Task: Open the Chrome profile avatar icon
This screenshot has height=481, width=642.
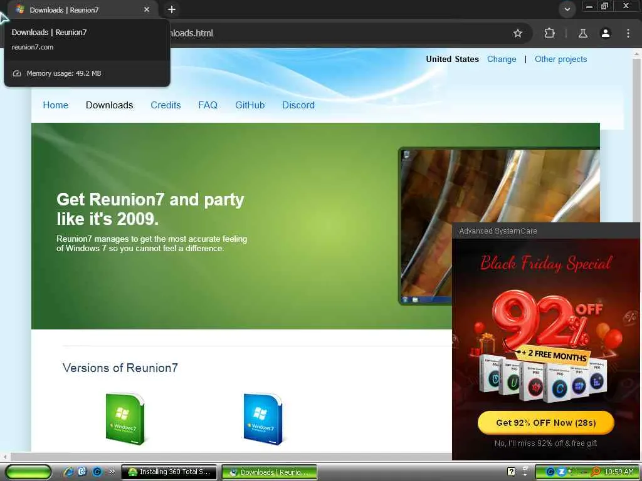Action: pyautogui.click(x=606, y=33)
